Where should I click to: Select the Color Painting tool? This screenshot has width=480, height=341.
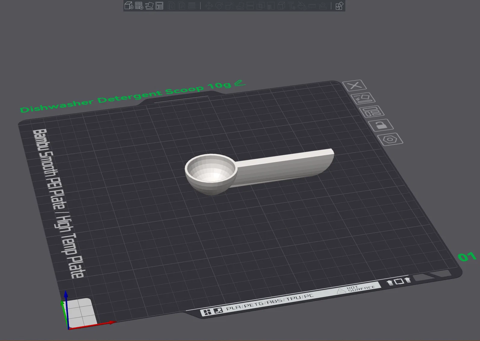coord(302,5)
